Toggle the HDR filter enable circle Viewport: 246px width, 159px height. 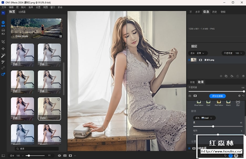189,148
